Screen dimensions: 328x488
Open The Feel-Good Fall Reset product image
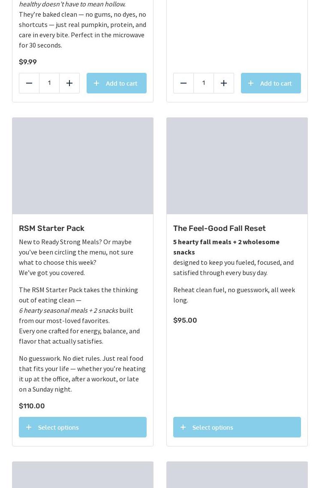coord(237,166)
